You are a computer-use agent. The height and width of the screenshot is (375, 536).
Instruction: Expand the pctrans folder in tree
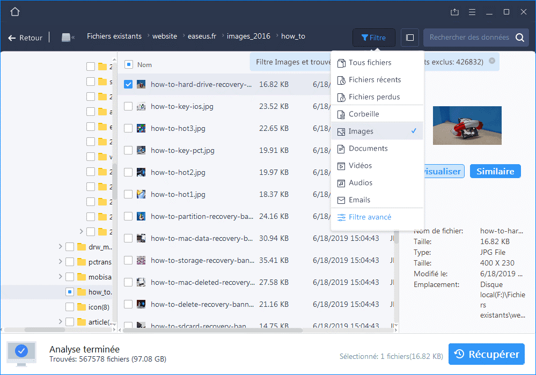pyautogui.click(x=60, y=262)
